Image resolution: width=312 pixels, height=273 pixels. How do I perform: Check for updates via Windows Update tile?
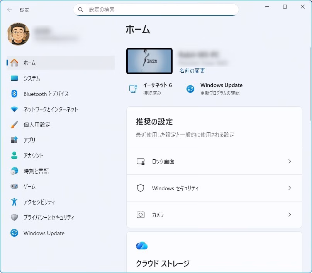pyautogui.click(x=221, y=89)
